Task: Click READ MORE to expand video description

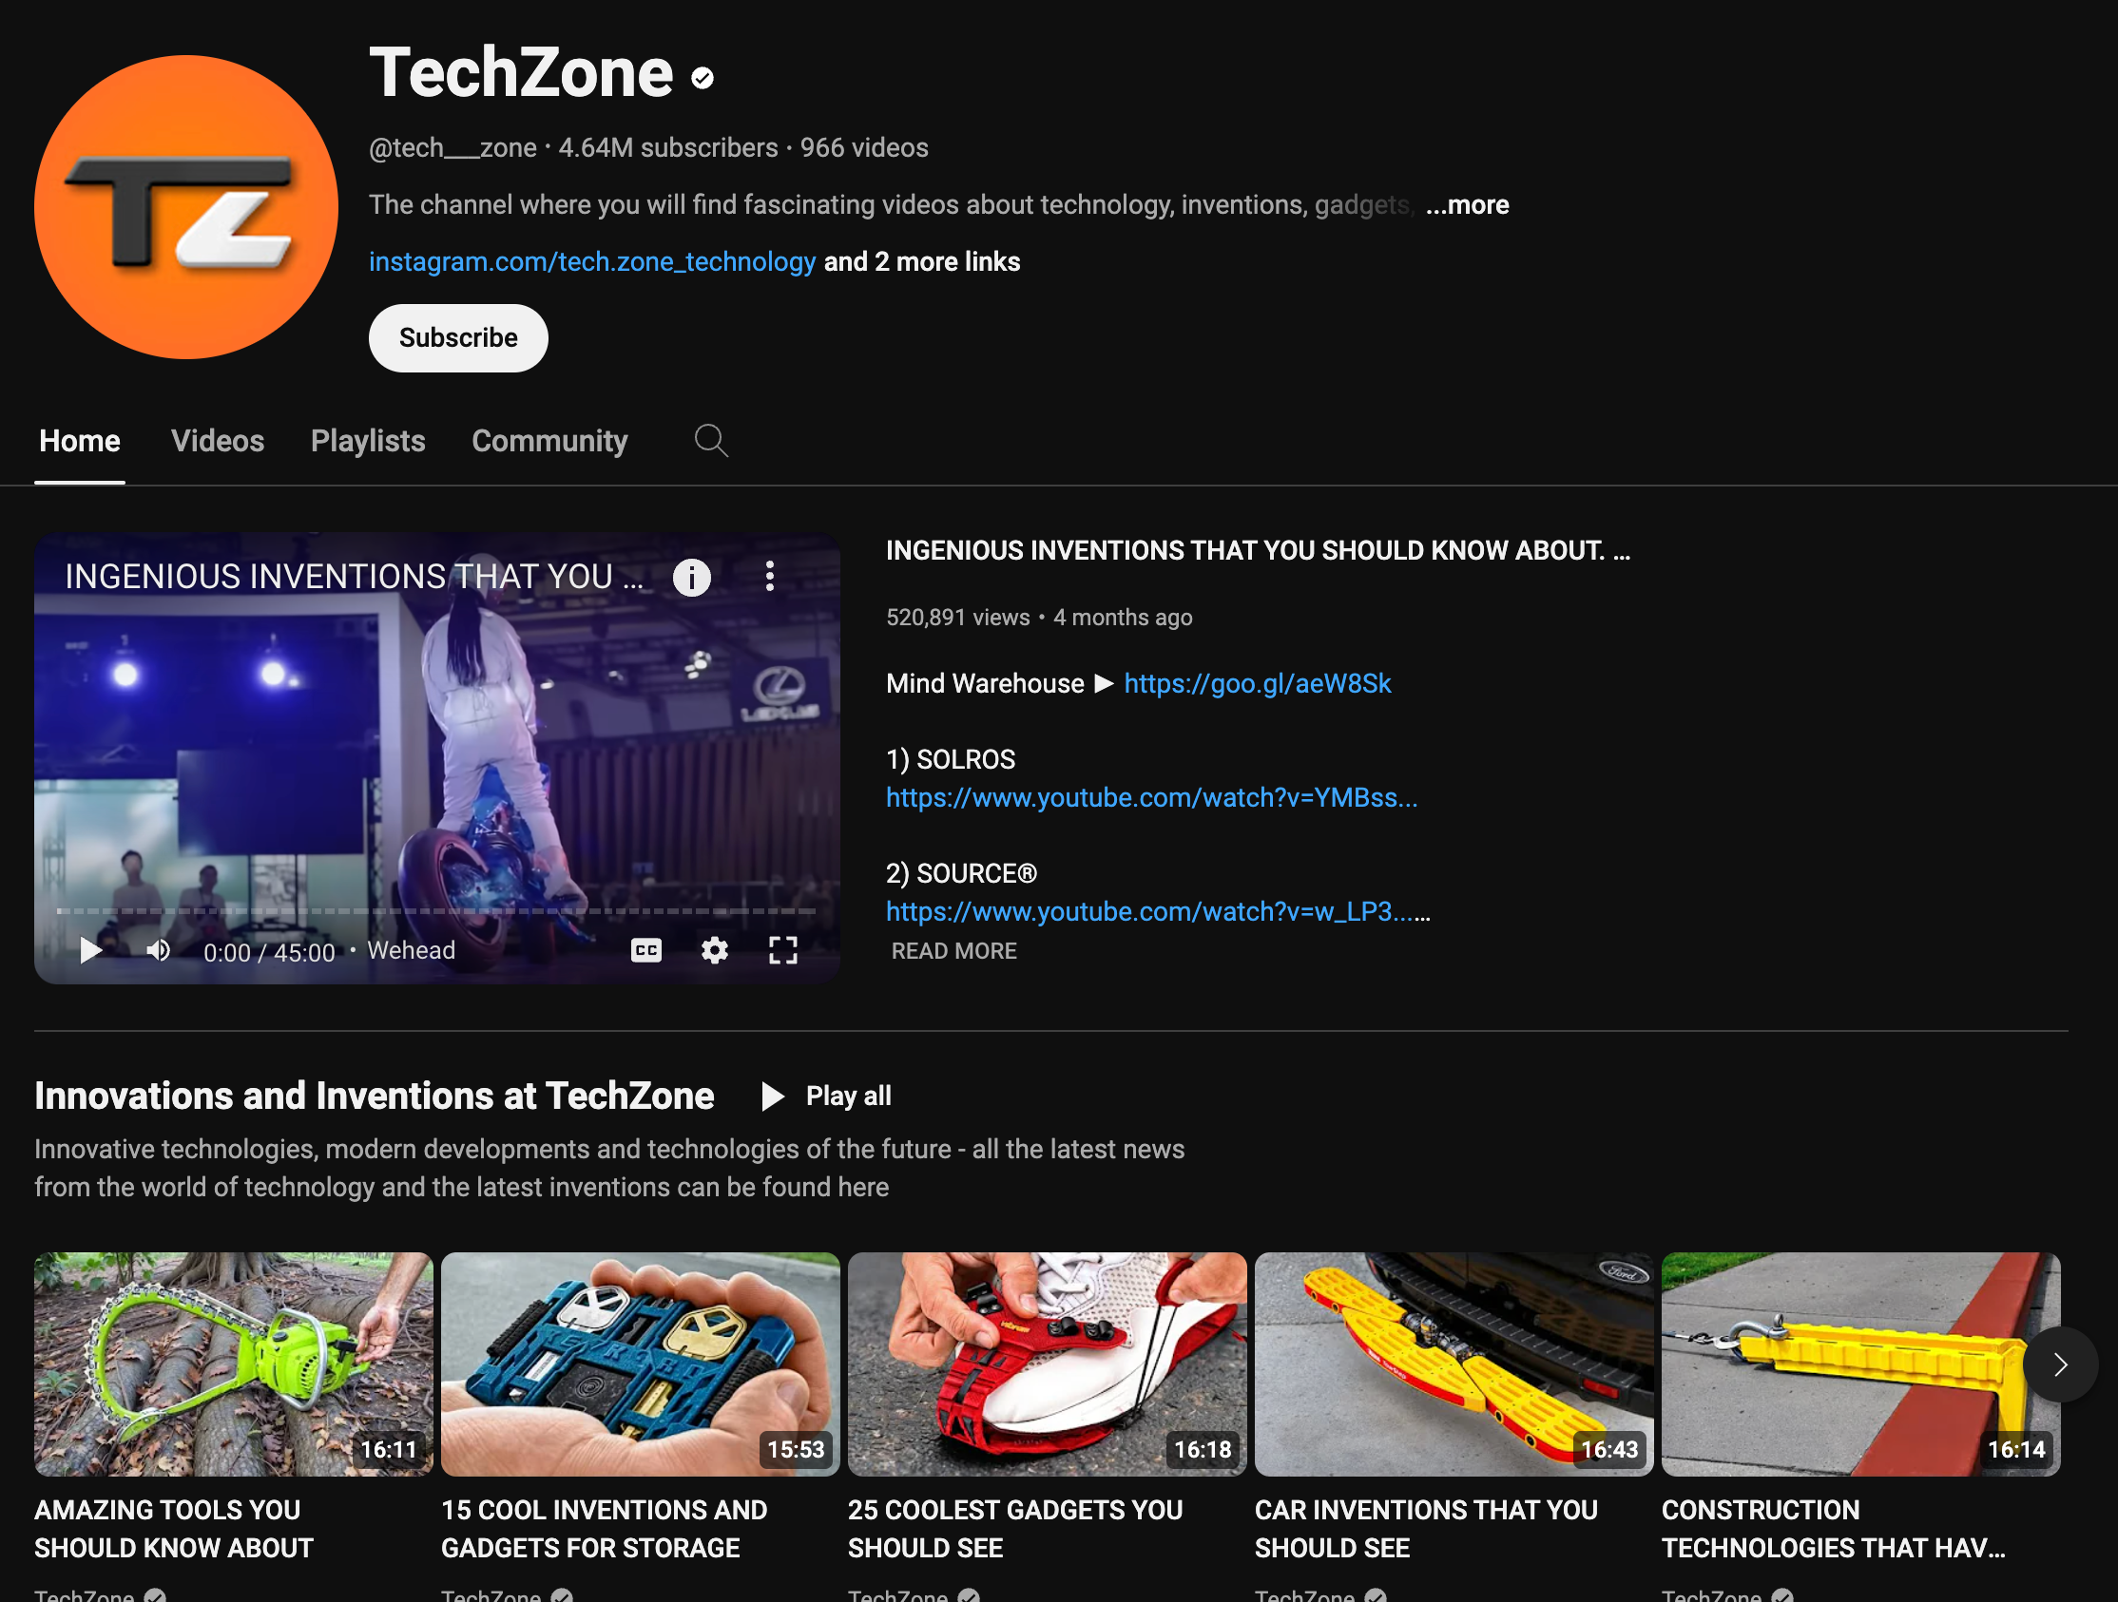Action: click(x=953, y=950)
